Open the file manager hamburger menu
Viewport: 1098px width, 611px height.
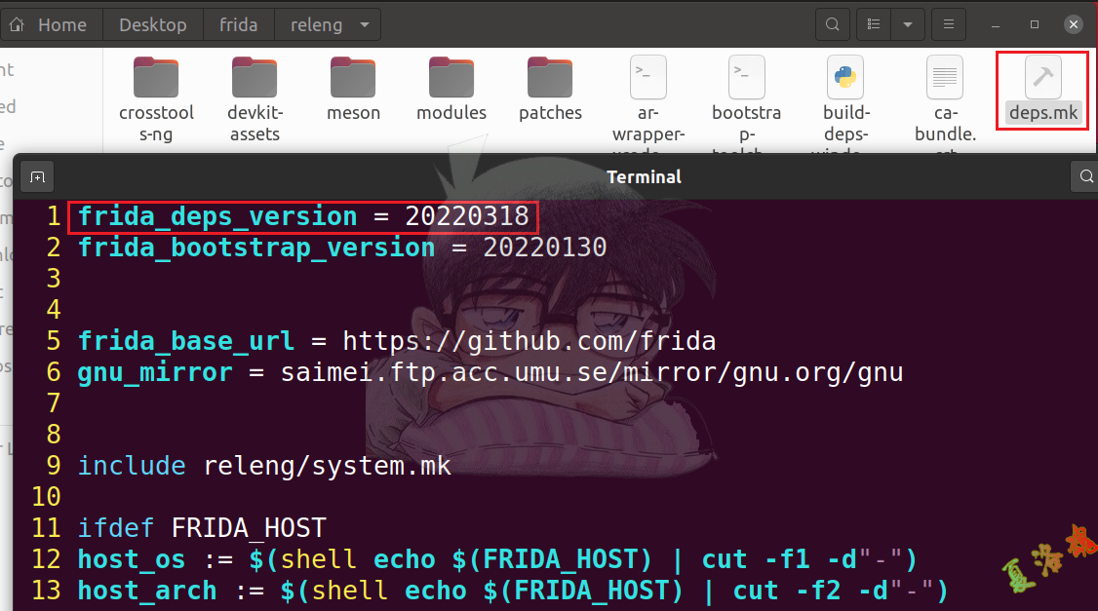pyautogui.click(x=947, y=24)
